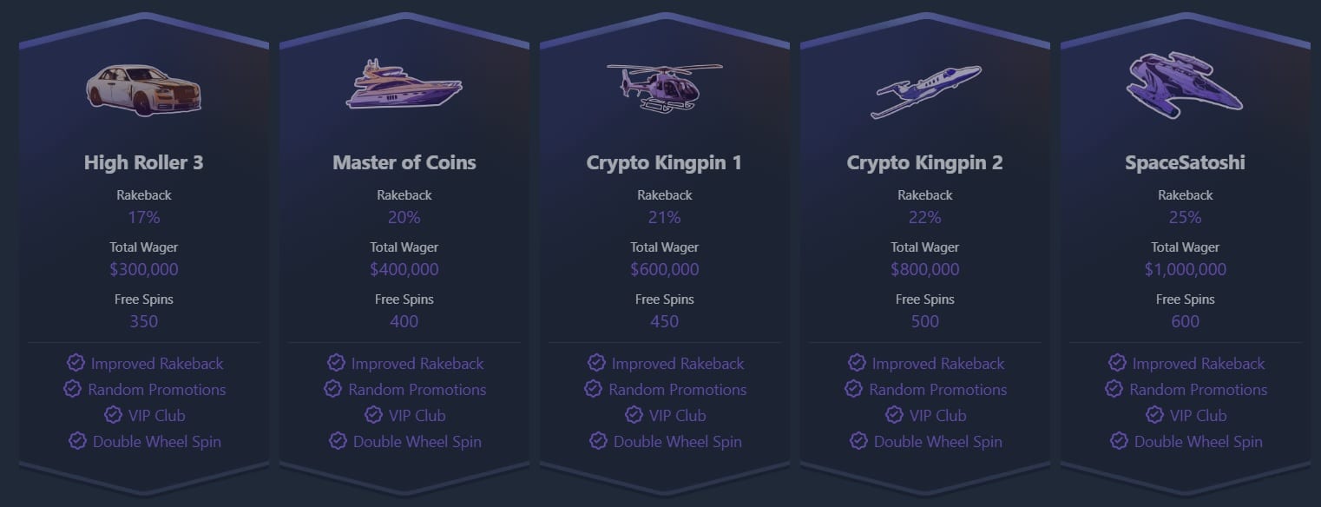
Task: Click the checkmark beside Crypto Kingpin 2 VIP Club
Action: coord(894,415)
